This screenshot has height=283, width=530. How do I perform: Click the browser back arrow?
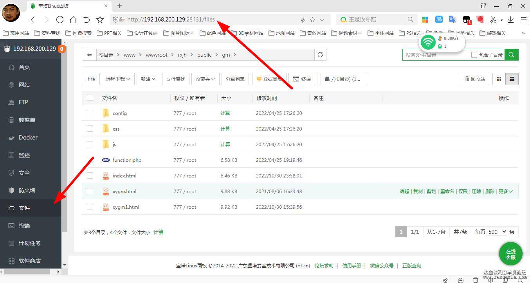[33, 20]
